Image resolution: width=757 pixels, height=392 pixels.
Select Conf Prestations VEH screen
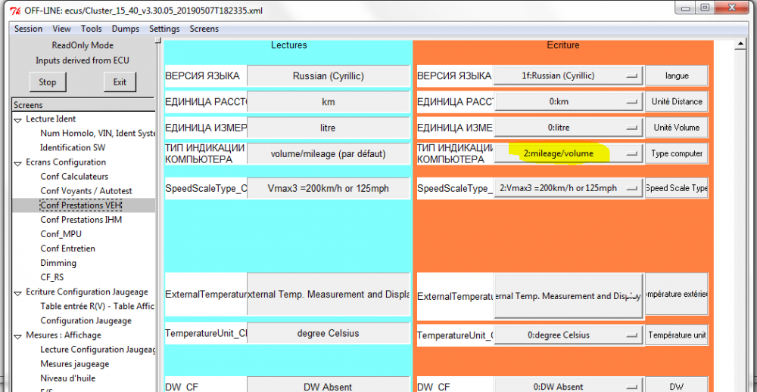[x=81, y=205]
